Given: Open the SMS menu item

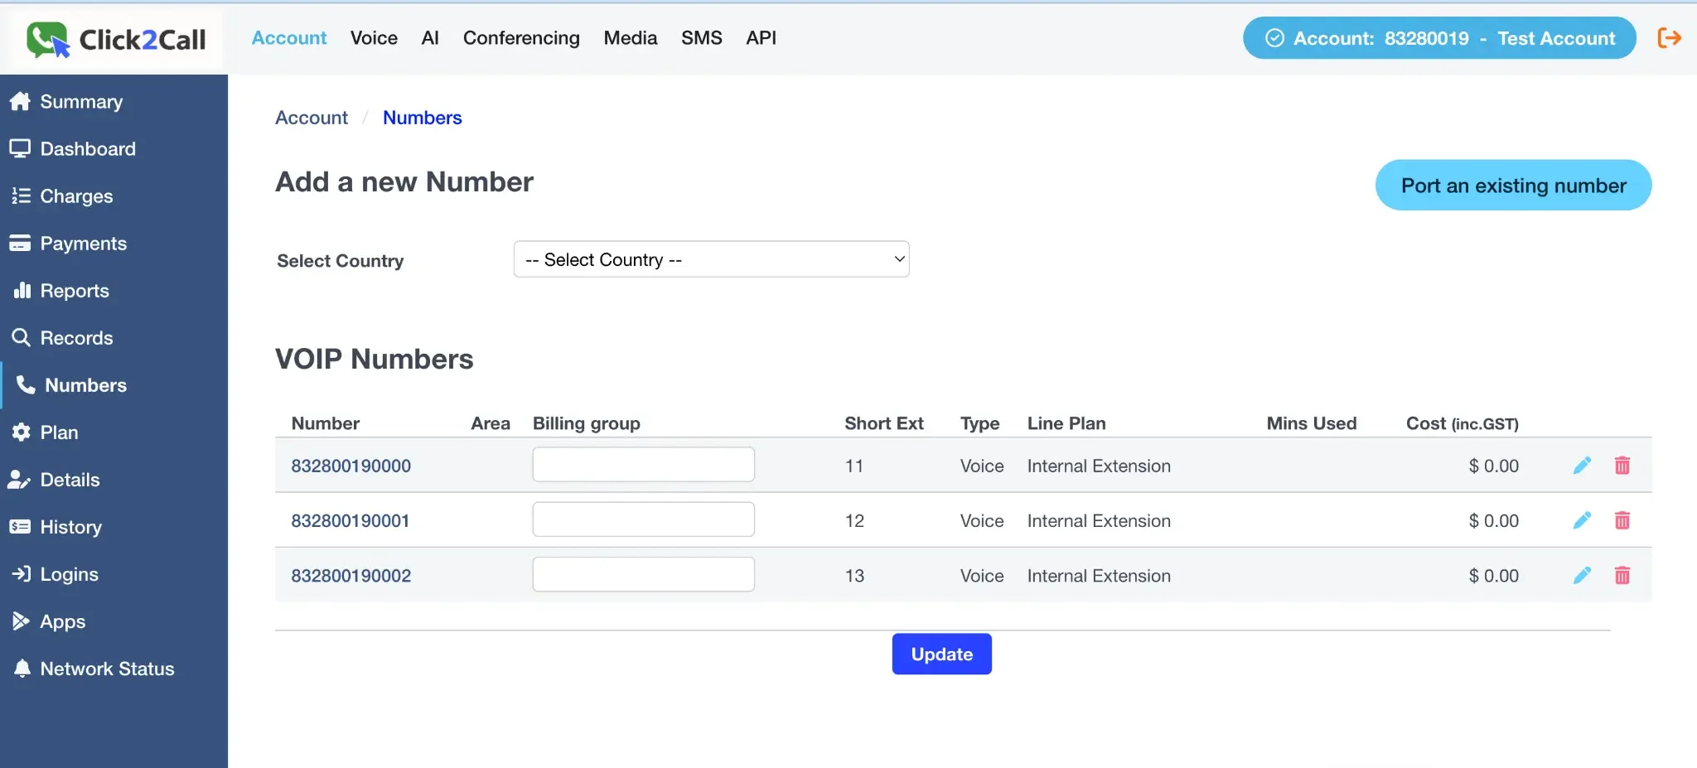Looking at the screenshot, I should pos(701,38).
